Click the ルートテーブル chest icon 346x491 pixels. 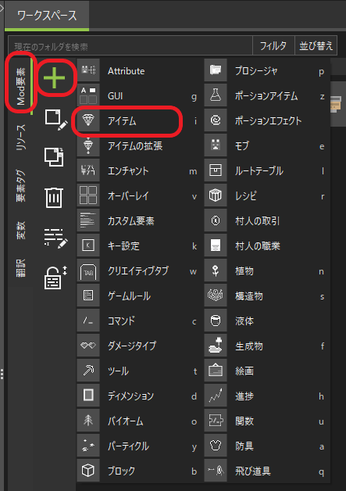(x=216, y=170)
